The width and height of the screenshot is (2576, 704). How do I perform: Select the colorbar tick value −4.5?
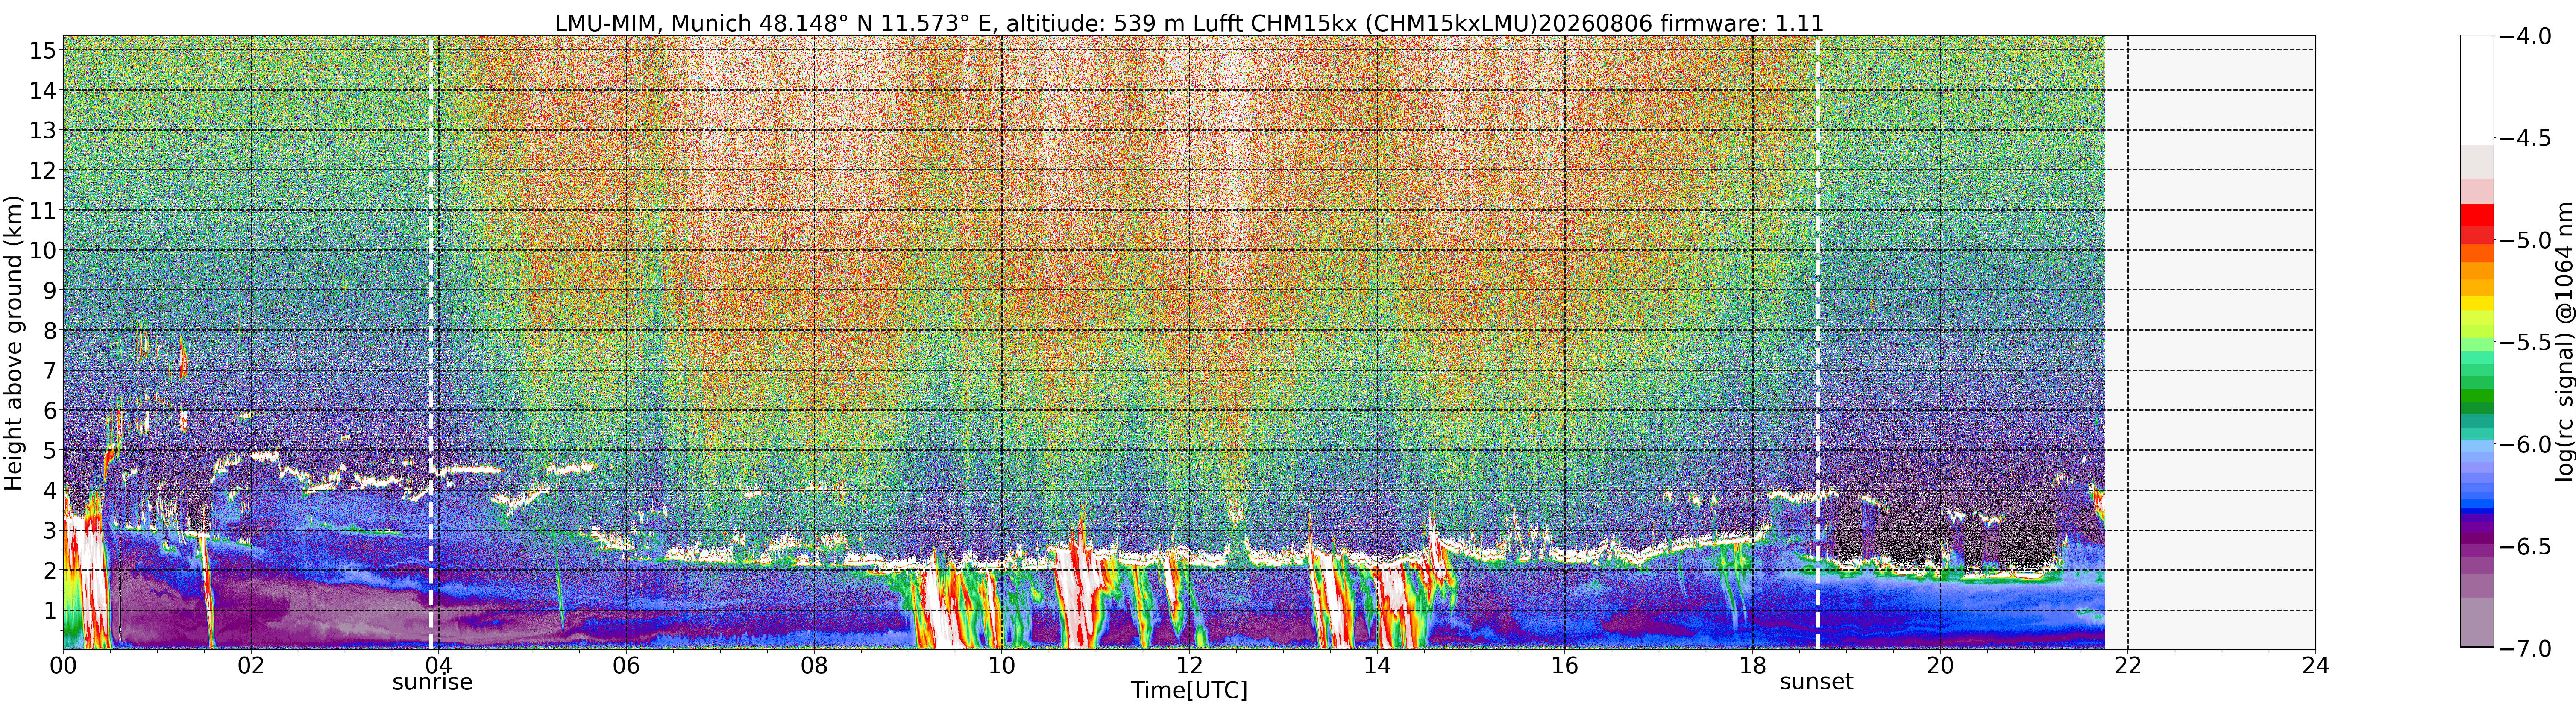tap(2526, 138)
